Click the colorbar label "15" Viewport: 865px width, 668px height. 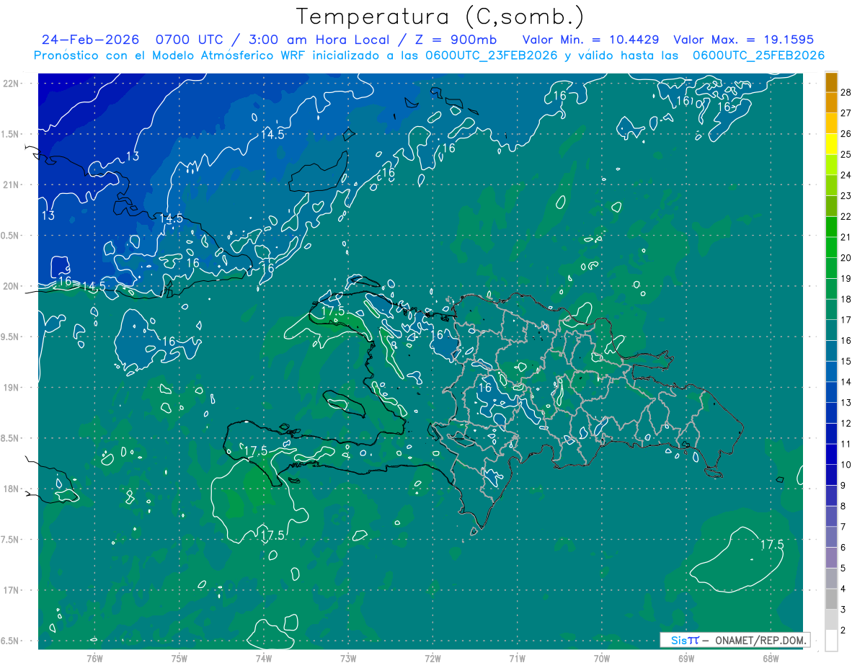(x=846, y=361)
